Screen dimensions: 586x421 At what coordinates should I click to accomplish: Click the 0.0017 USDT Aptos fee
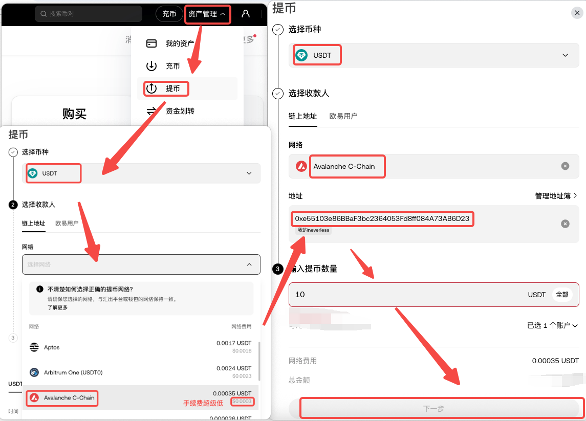click(x=234, y=343)
